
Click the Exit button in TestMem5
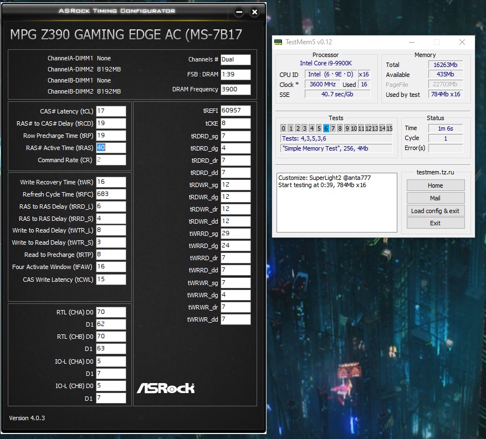coord(436,223)
